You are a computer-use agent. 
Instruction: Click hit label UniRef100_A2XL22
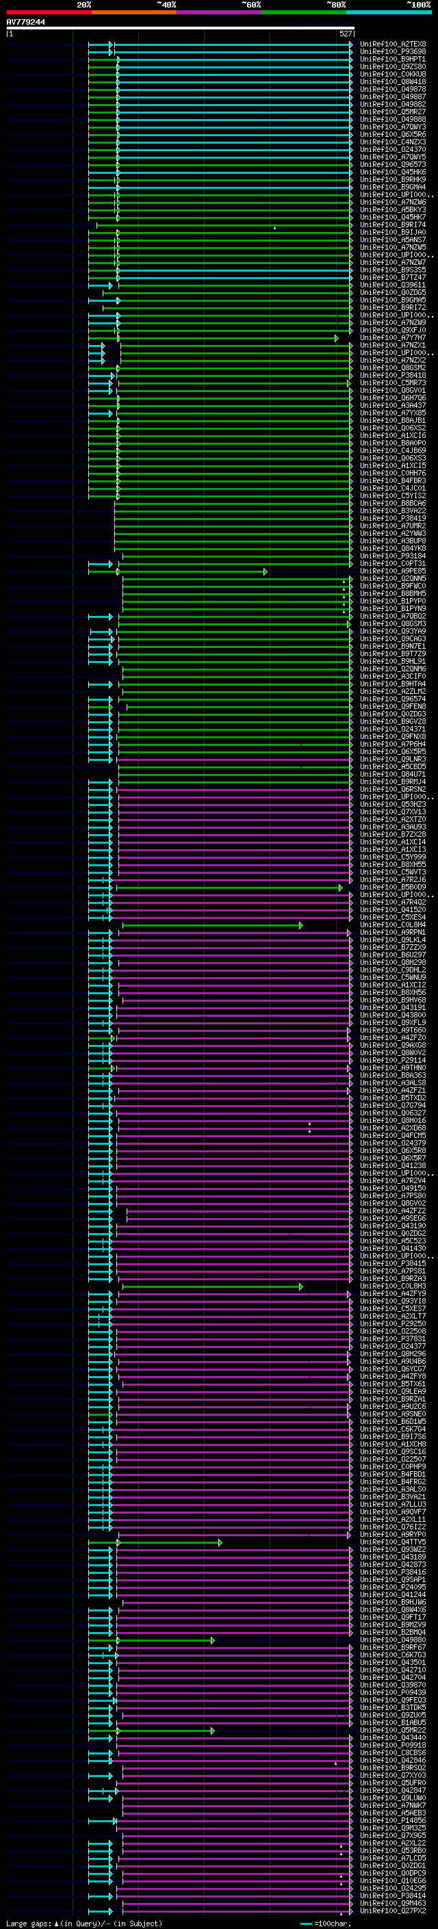[392, 1843]
